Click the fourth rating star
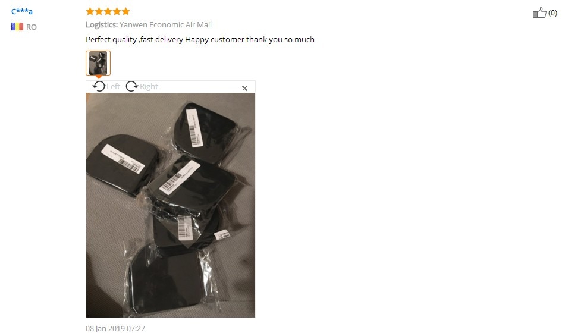The width and height of the screenshot is (565, 336). [x=117, y=11]
